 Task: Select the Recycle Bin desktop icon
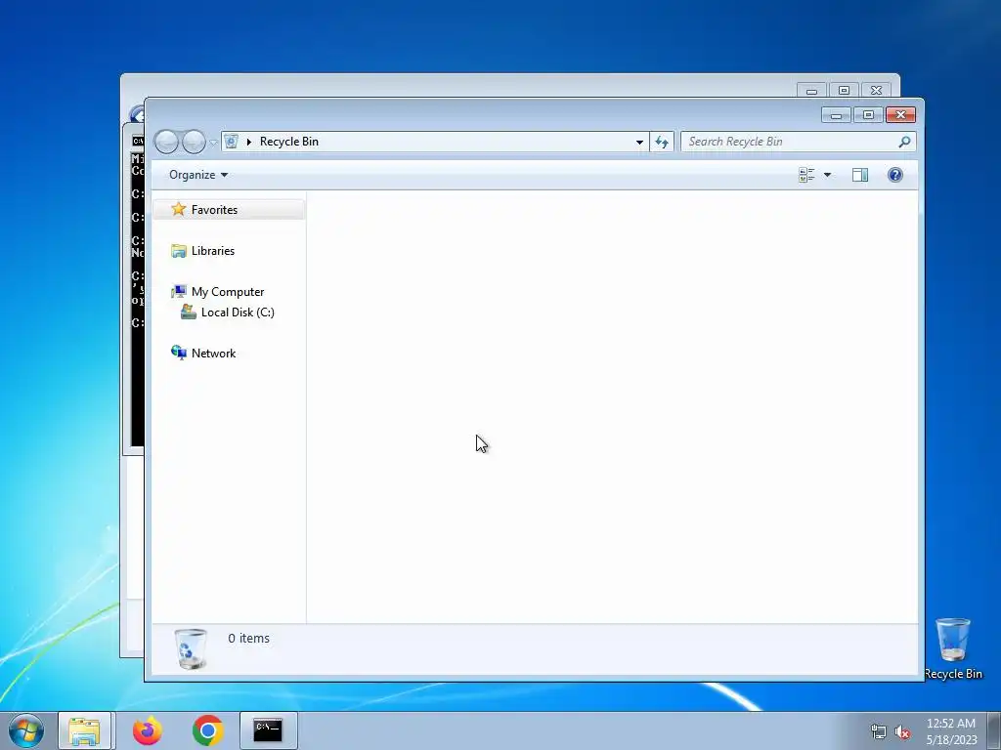point(953,648)
